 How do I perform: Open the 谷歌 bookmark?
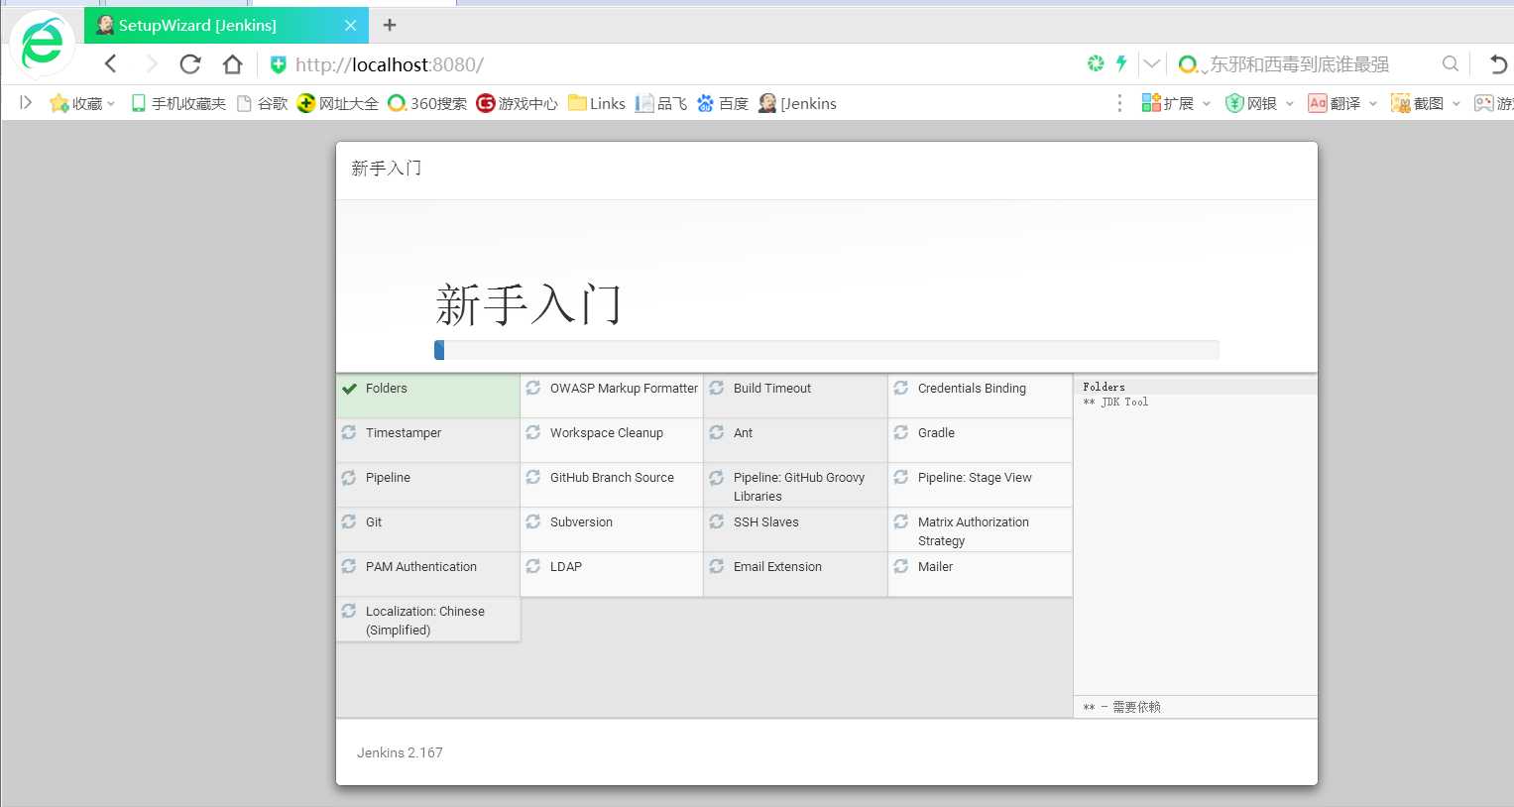click(263, 103)
